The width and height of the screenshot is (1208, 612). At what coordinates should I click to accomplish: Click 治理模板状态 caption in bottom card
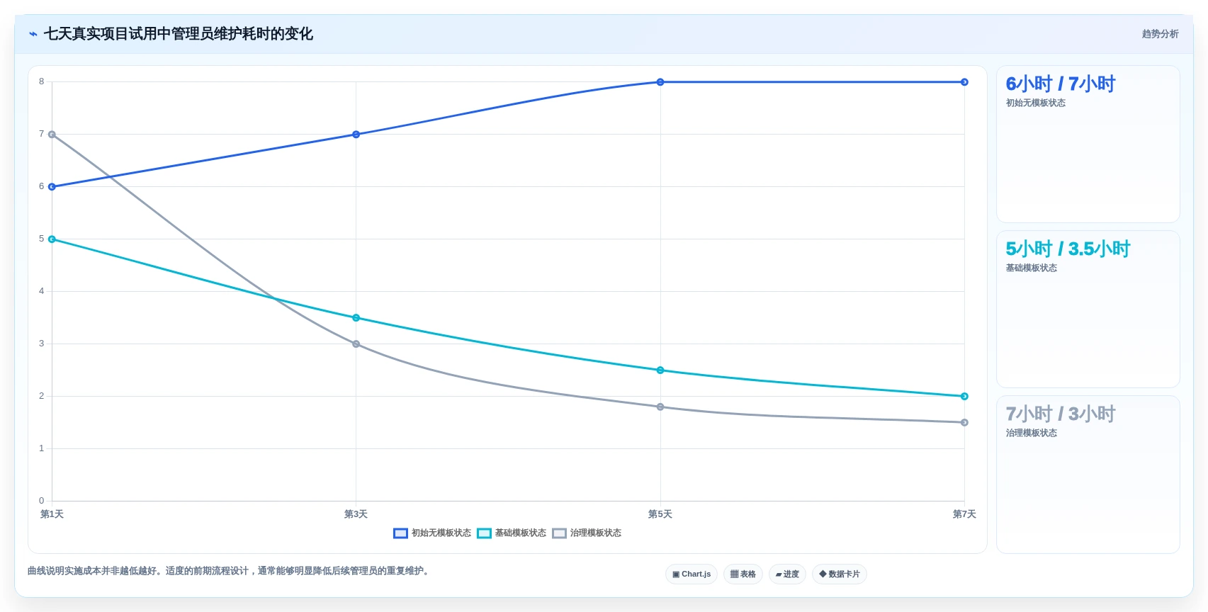[1032, 433]
